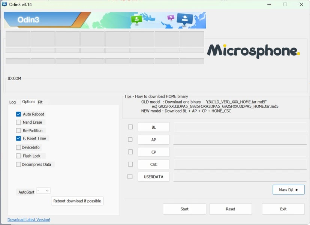310x225 pixels.
Task: Enable the Nand Erase option
Action: 18,122
